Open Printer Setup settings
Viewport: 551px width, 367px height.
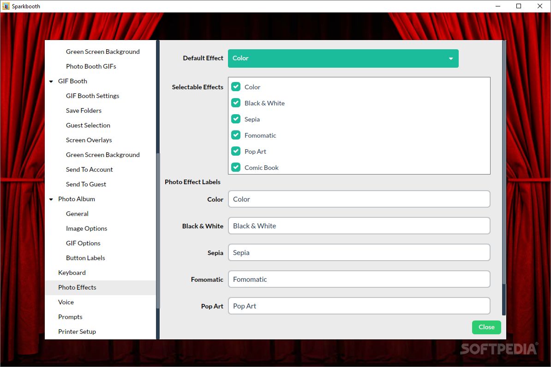[77, 331]
